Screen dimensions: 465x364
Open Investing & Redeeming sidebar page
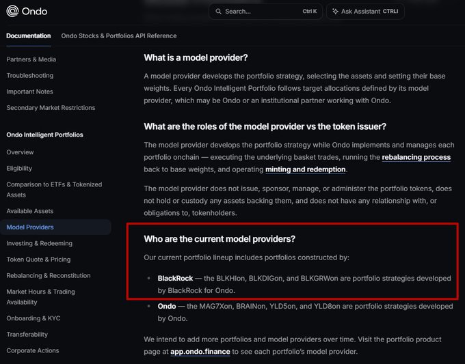click(x=40, y=243)
